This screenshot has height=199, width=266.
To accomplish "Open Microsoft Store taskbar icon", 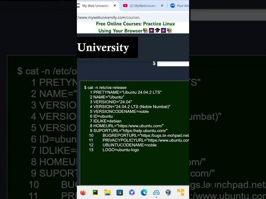I will [x=120, y=192].
